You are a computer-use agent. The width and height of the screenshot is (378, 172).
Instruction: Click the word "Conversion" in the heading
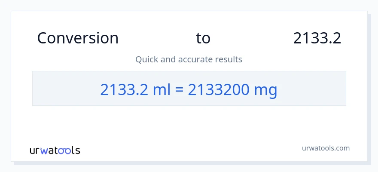(78, 38)
